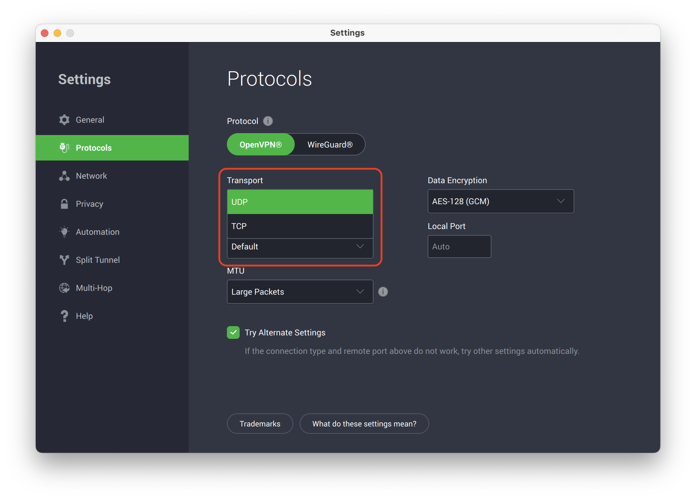
Task: Click the General gear icon
Action: [64, 120]
